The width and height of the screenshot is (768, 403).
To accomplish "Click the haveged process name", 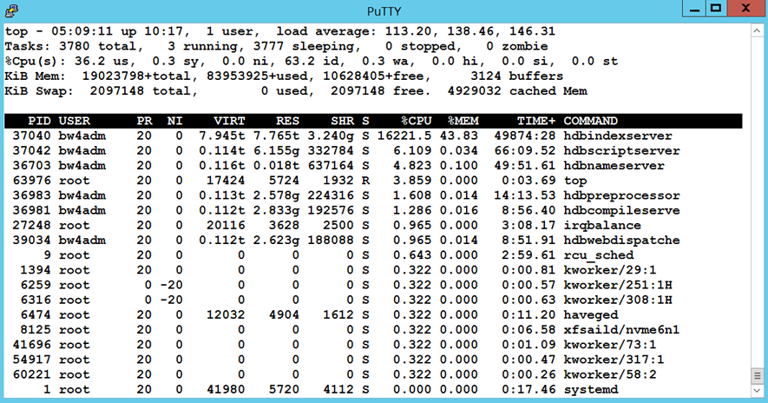I will click(x=591, y=315).
